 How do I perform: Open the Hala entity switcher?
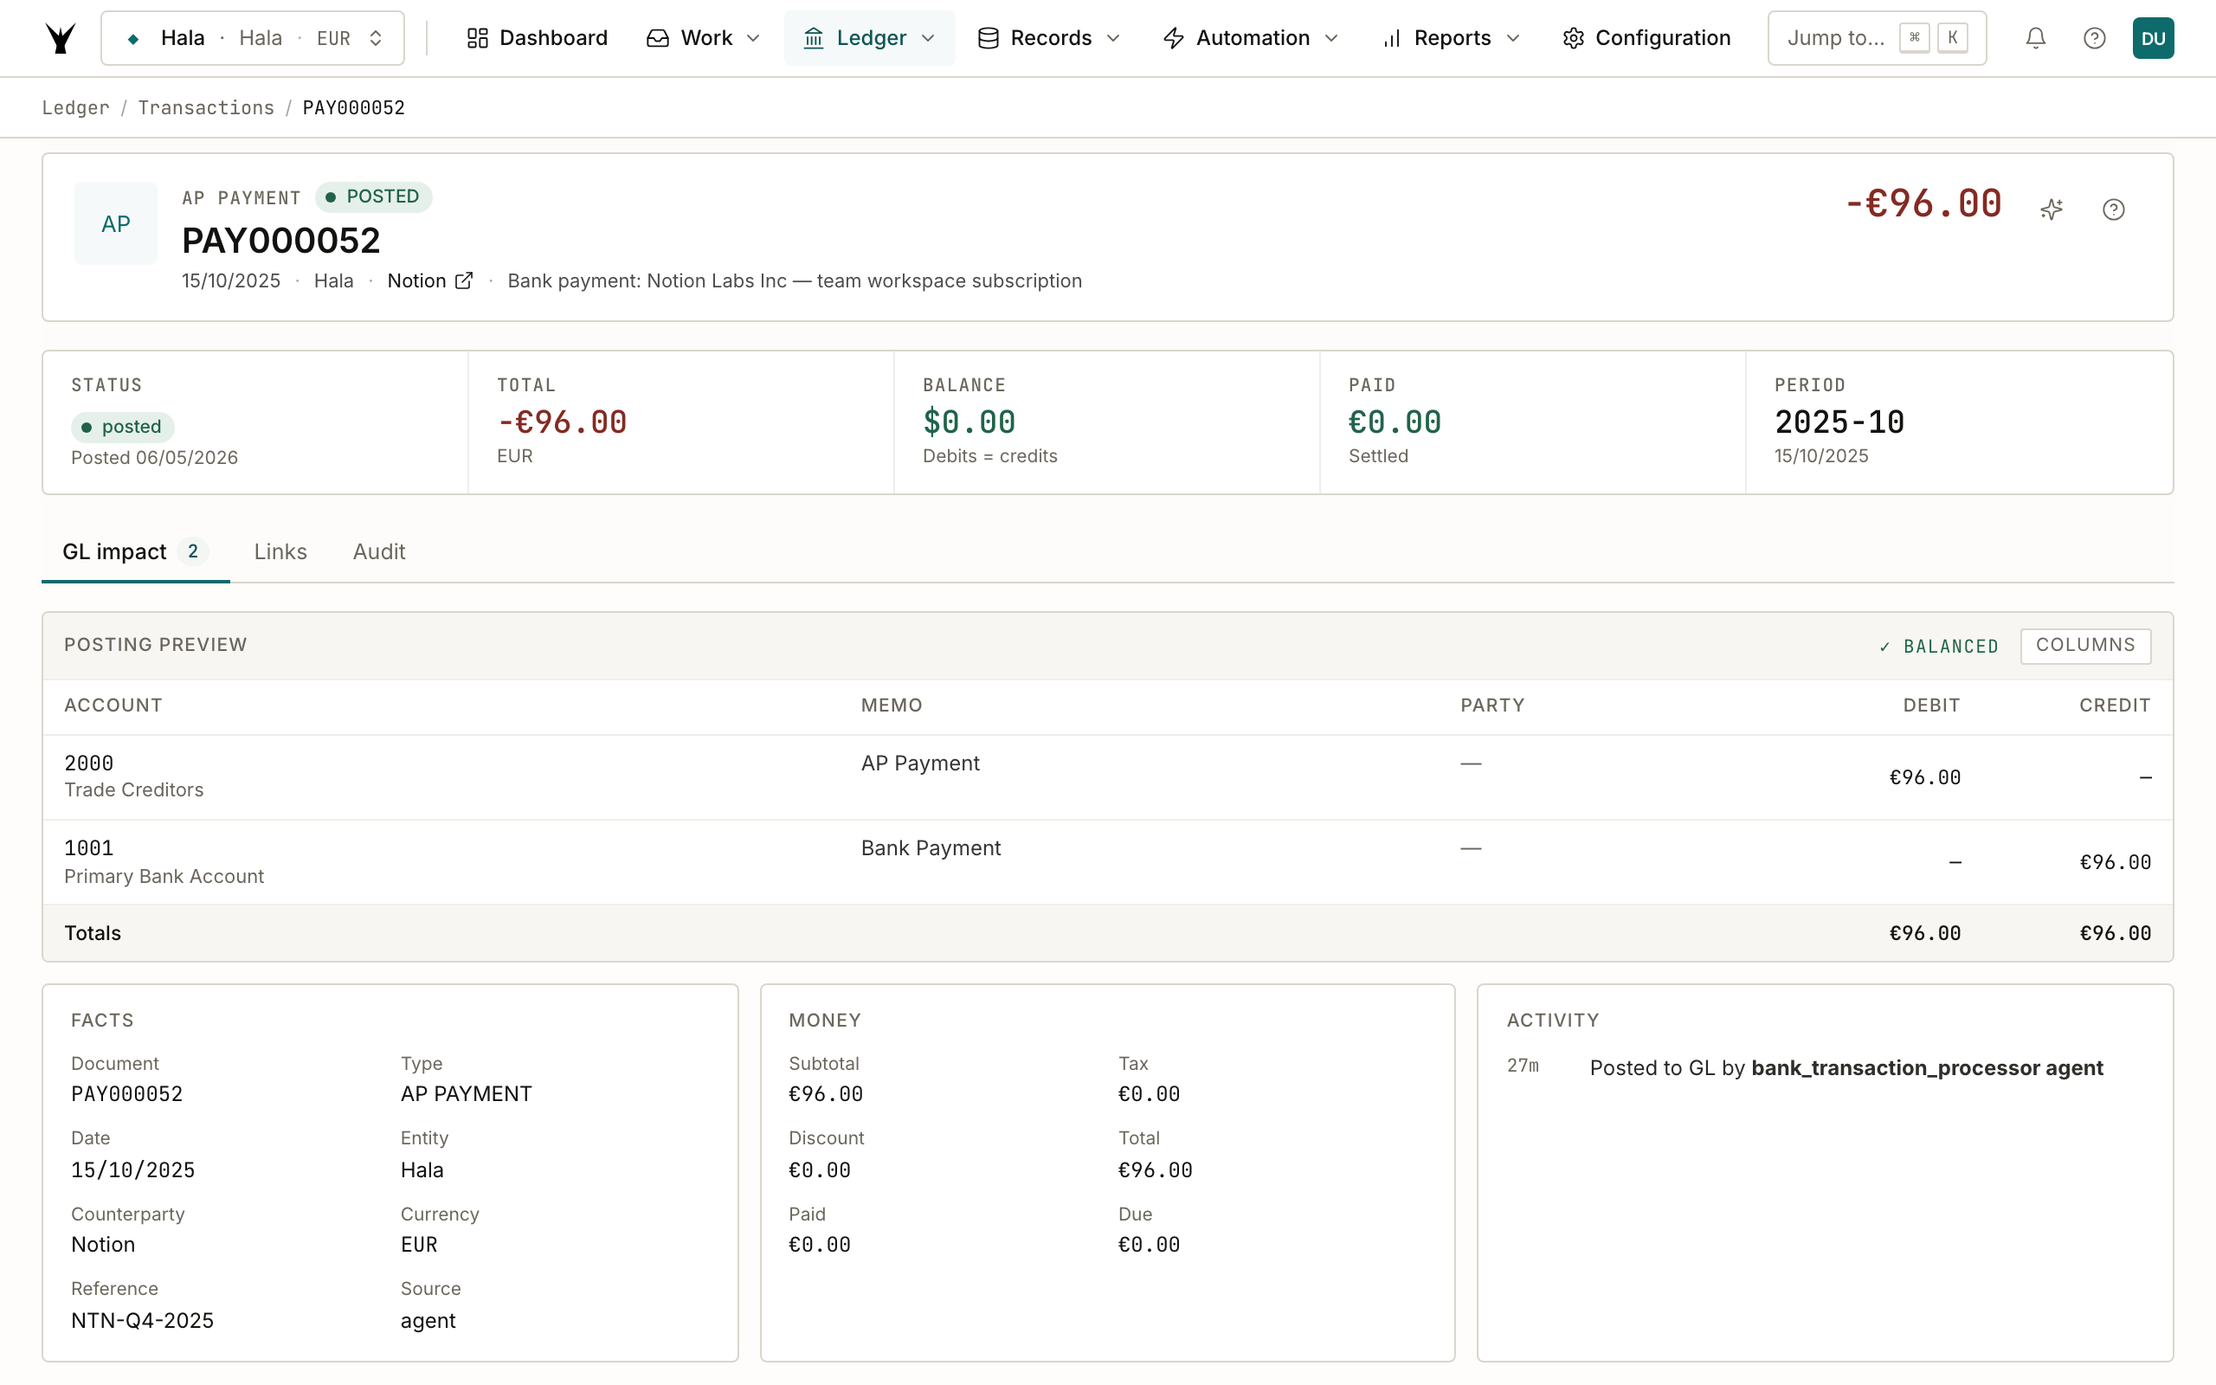tap(252, 38)
